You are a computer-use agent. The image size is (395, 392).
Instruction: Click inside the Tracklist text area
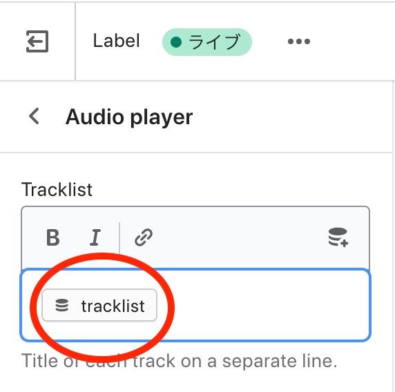[195, 305]
